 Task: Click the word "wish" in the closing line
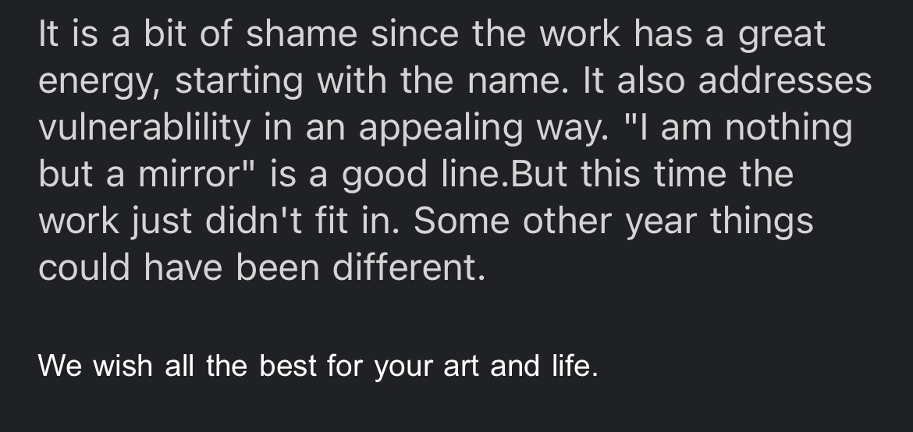[123, 365]
